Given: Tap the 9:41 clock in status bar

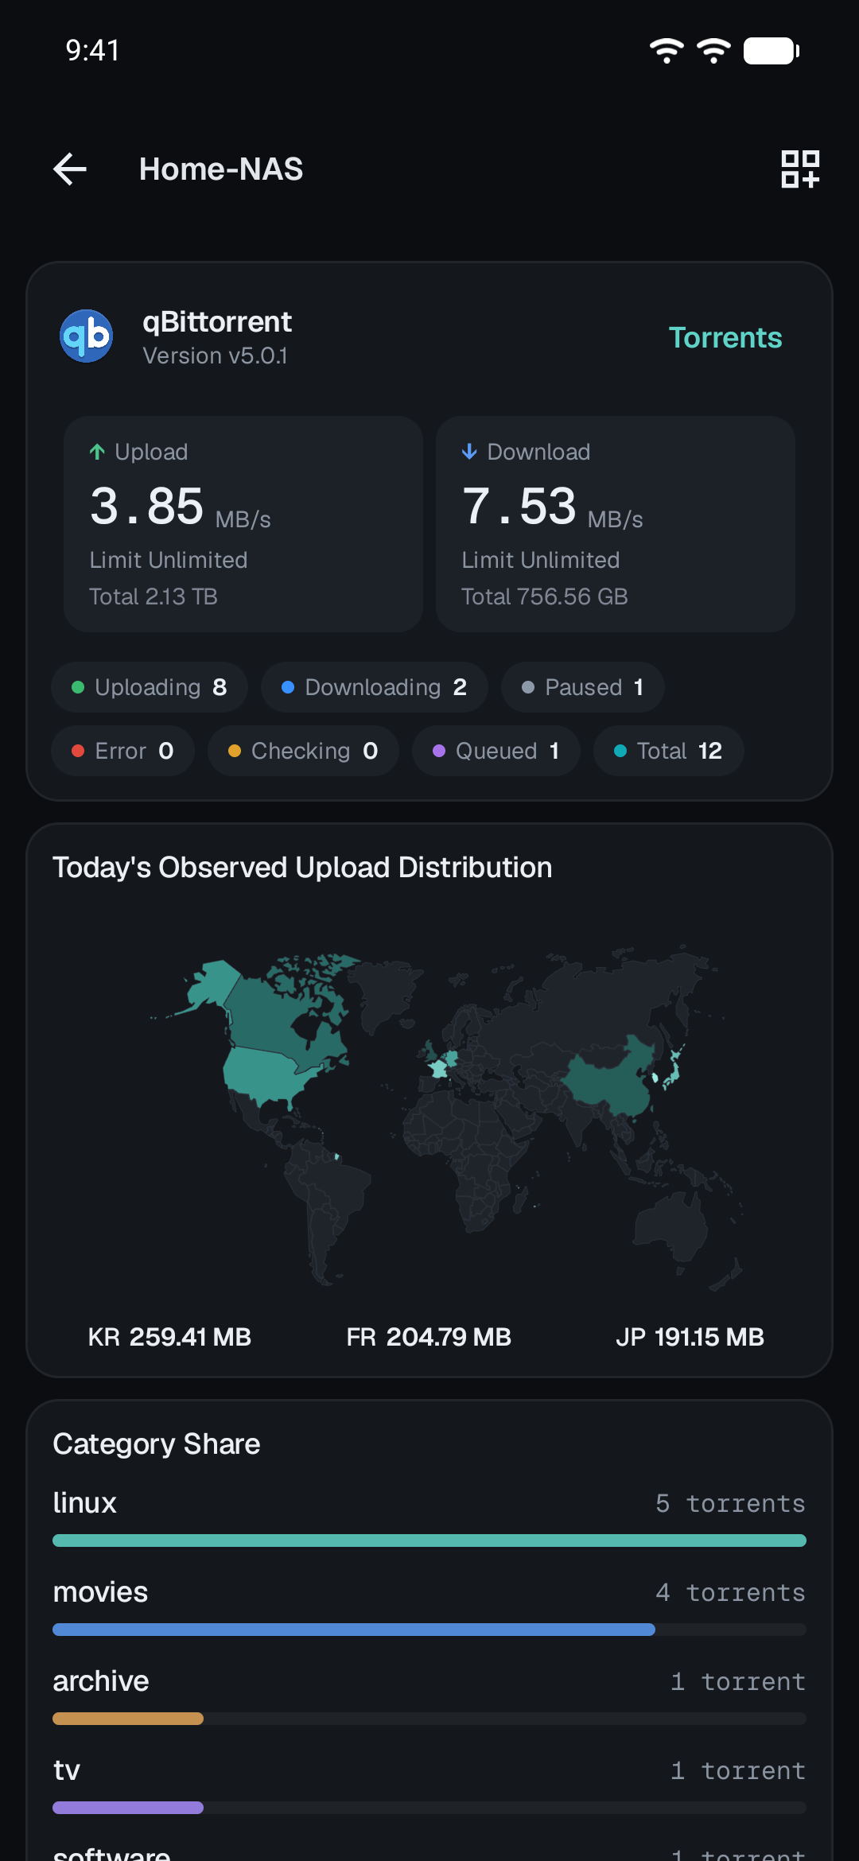Looking at the screenshot, I should pyautogui.click(x=92, y=50).
